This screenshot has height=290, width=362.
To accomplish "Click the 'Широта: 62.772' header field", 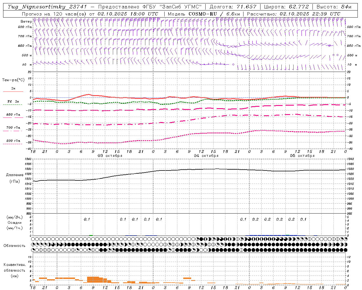I will (x=286, y=7).
